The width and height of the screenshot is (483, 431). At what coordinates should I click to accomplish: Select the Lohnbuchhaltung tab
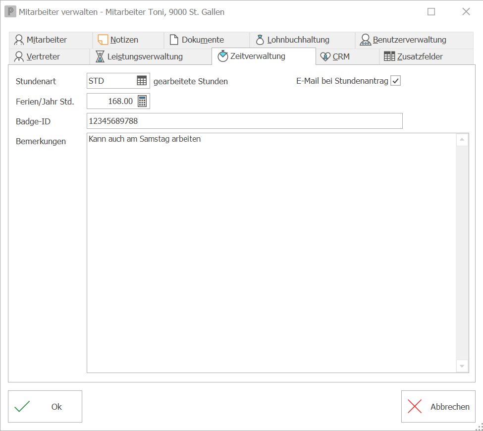coord(302,40)
